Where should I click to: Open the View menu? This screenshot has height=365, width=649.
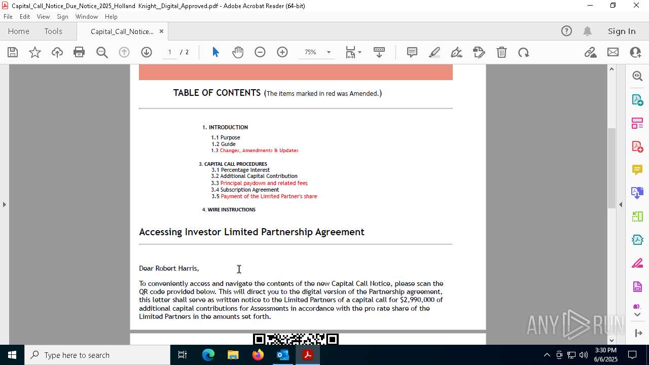tap(43, 17)
